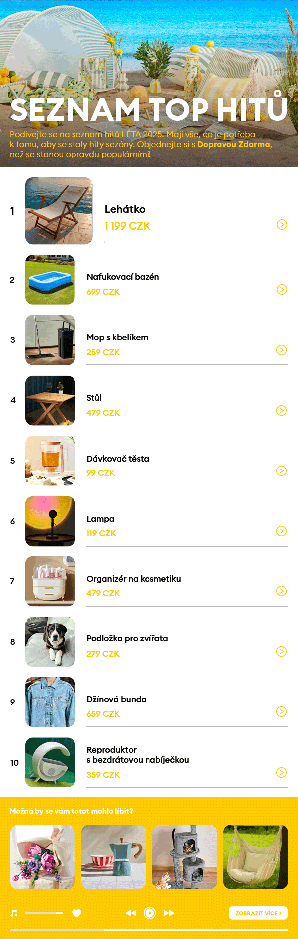This screenshot has height=939, width=298.
Task: Click arrow icon in Stůl row
Action: click(x=282, y=410)
